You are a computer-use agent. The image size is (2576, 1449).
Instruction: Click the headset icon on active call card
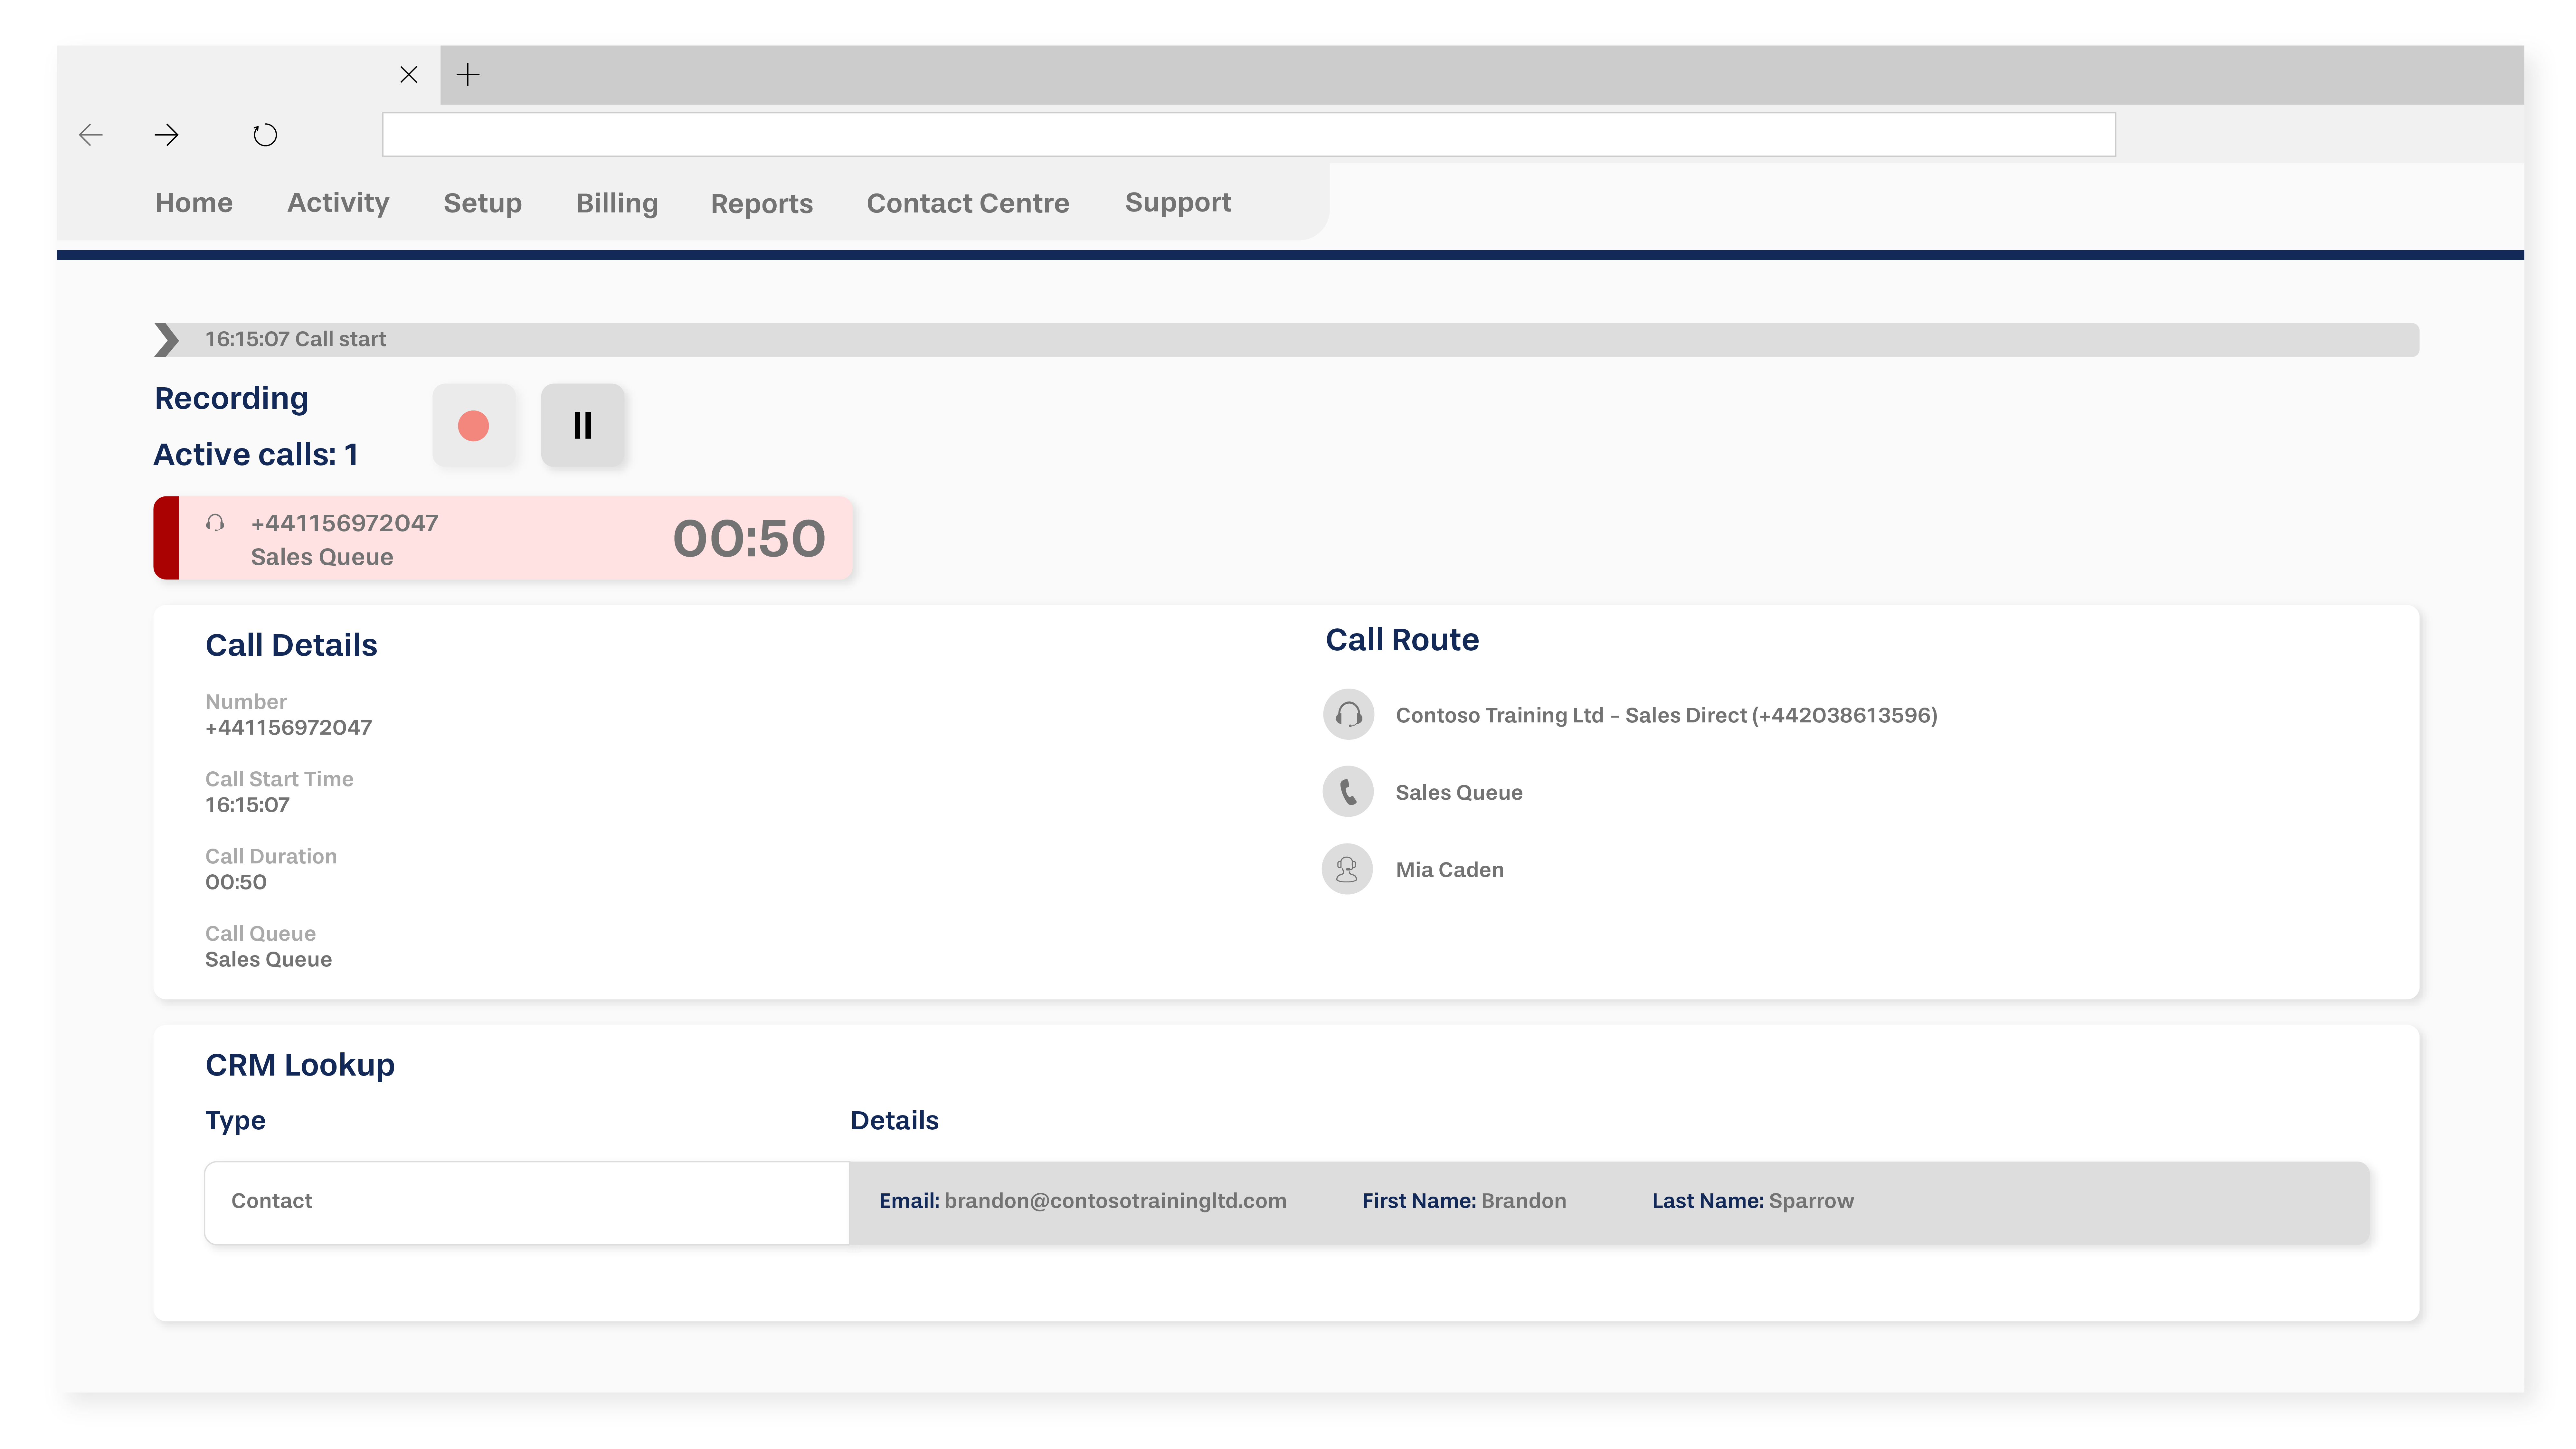tap(215, 523)
